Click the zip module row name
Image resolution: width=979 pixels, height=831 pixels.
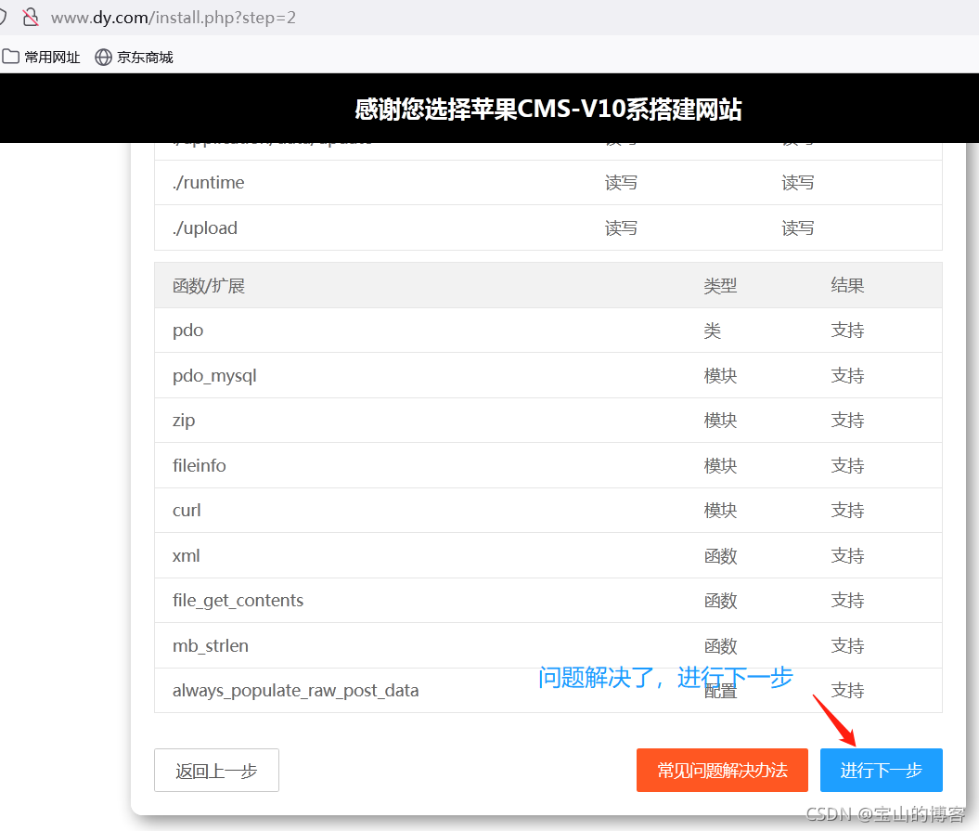click(x=184, y=421)
